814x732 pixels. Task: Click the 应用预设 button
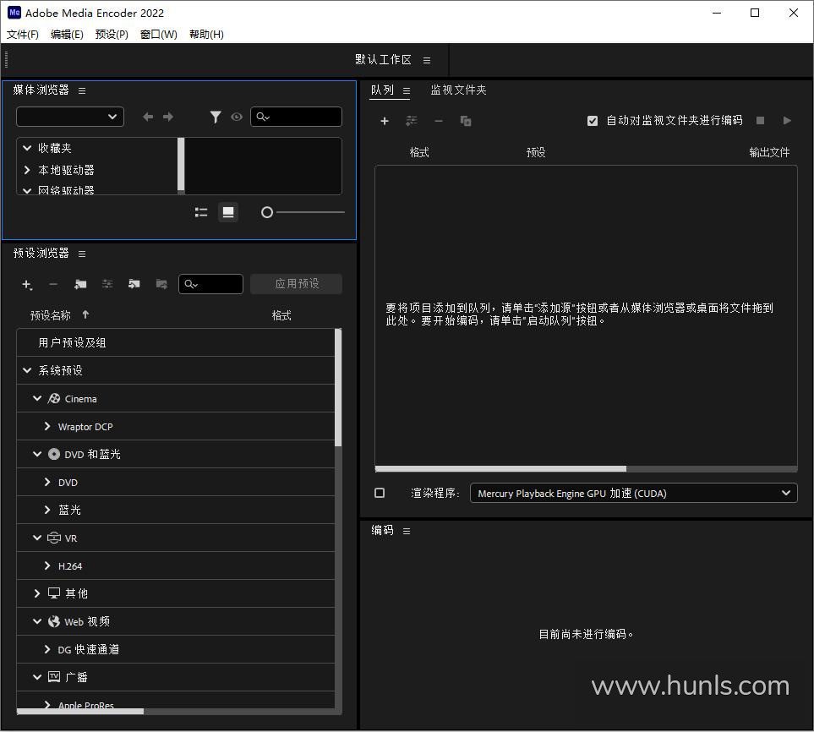(297, 284)
